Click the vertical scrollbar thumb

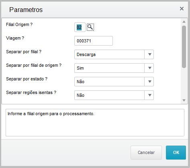(x=184, y=47)
